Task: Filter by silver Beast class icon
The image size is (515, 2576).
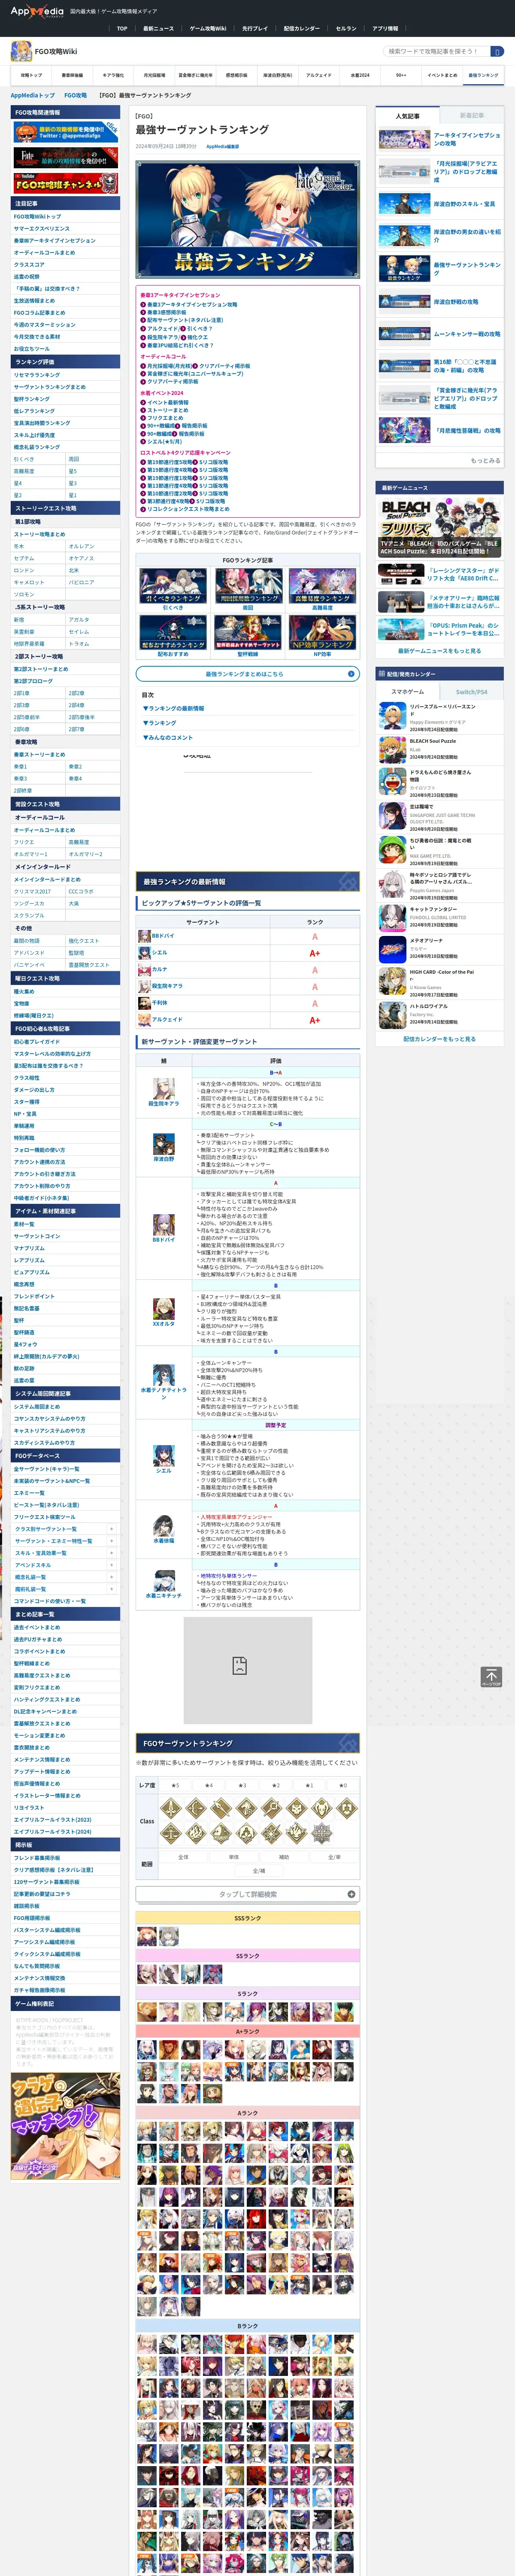Action: (x=321, y=1833)
